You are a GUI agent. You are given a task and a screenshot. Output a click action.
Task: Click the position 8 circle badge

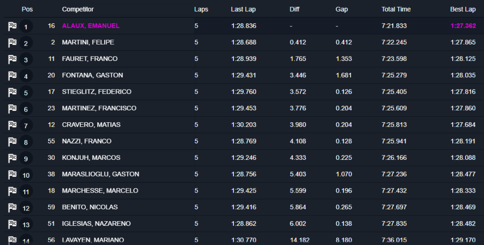tap(26, 143)
